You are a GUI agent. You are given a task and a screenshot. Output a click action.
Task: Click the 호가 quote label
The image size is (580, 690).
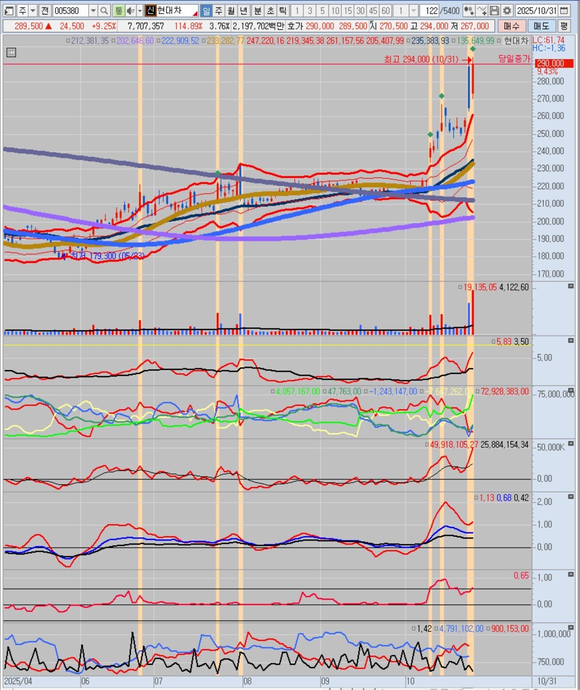pos(295,26)
